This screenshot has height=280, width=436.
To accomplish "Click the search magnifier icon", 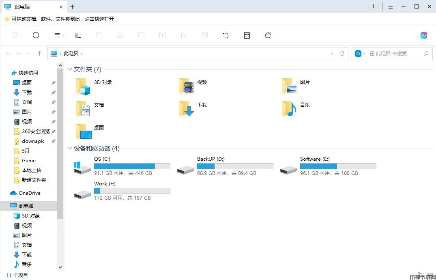I will 426,54.
